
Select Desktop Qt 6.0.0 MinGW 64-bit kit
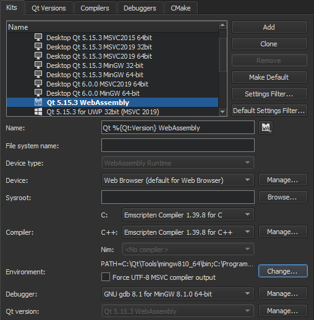[x=112, y=93]
